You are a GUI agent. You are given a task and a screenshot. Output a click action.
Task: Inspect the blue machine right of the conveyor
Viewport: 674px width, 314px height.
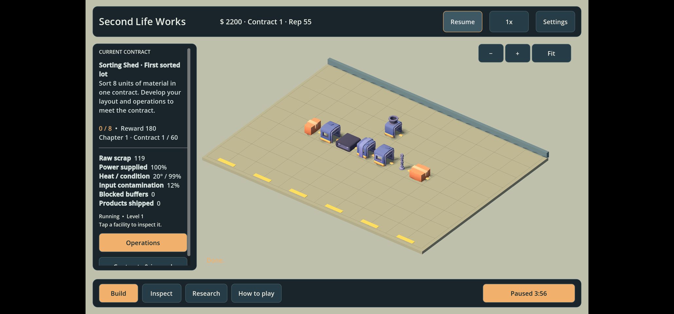[x=366, y=148]
